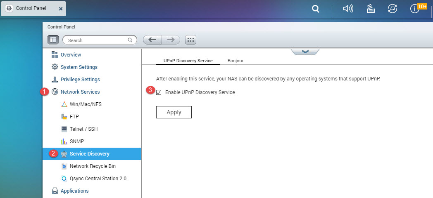
Task: Click the System Settings gear icon
Action: tap(55, 67)
